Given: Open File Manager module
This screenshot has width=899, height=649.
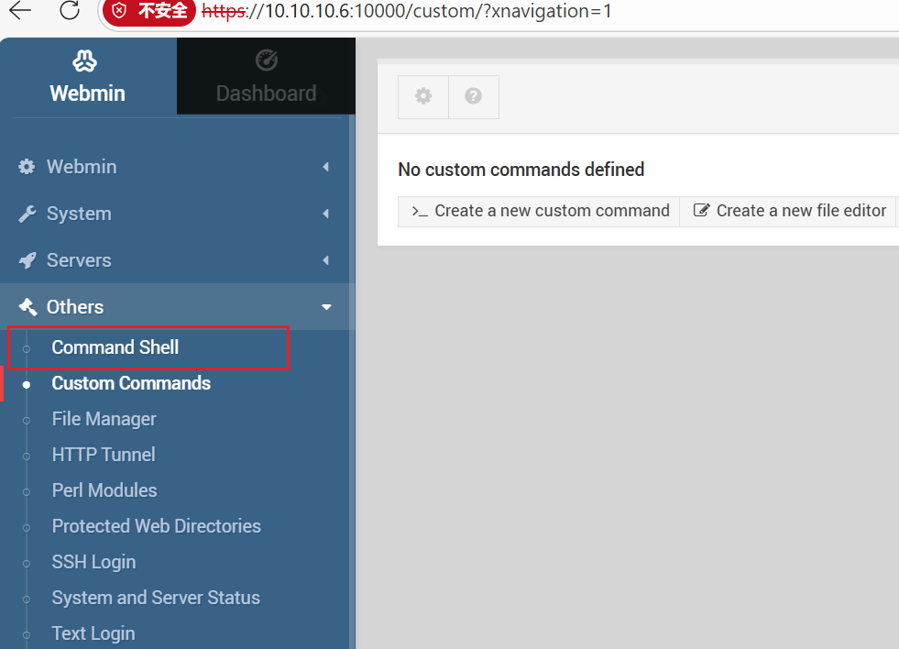Looking at the screenshot, I should (104, 419).
